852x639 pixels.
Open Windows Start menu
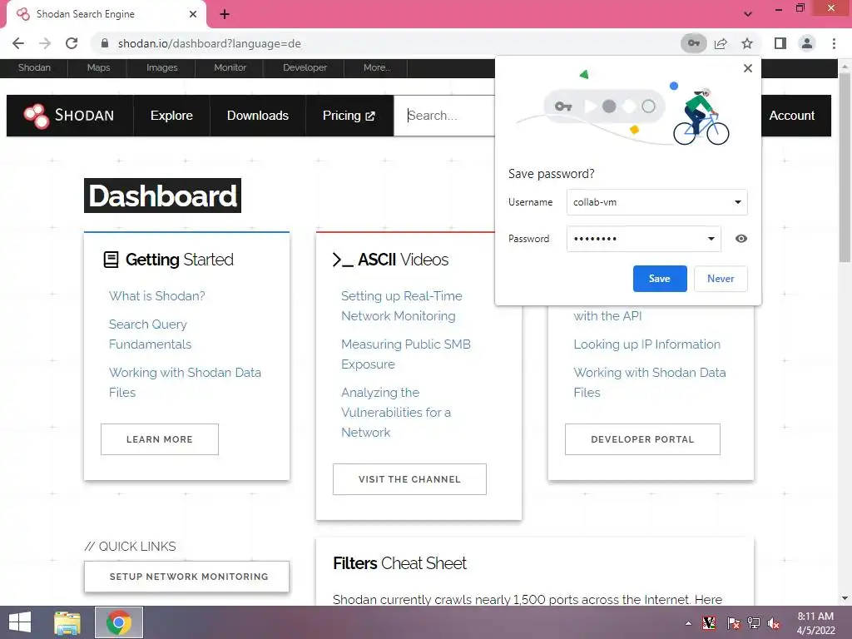tap(20, 622)
